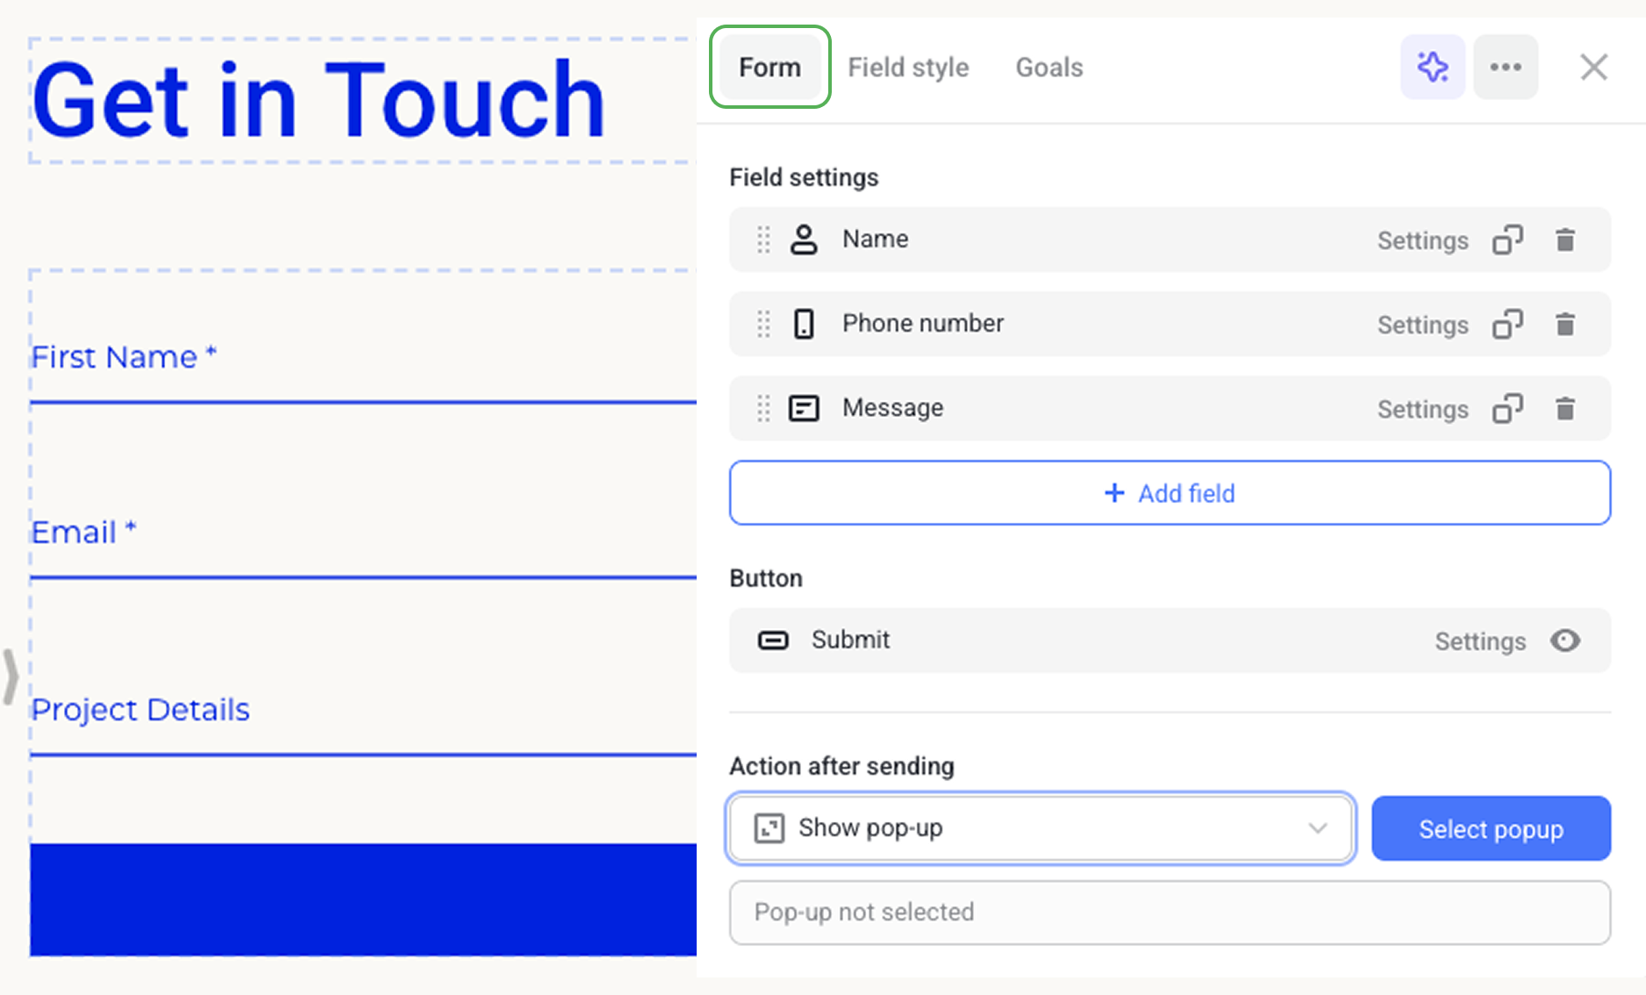This screenshot has height=995, width=1646.
Task: Duplicate the Name field
Action: [1507, 240]
